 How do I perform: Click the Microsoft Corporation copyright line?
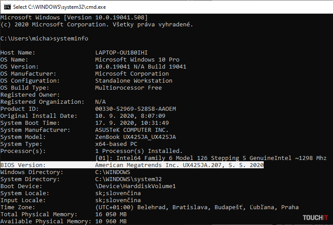click(x=97, y=25)
